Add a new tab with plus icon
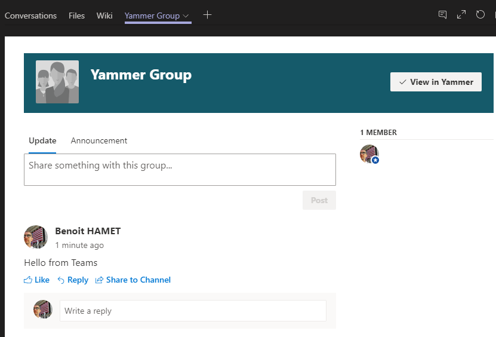 pyautogui.click(x=207, y=15)
